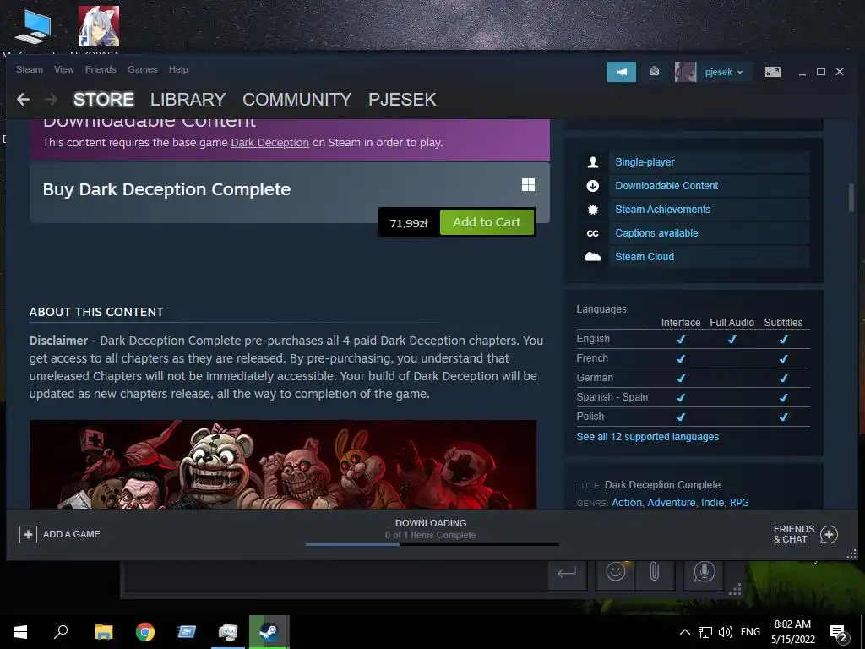
Task: Click the ADD A GAME label
Action: (x=72, y=534)
